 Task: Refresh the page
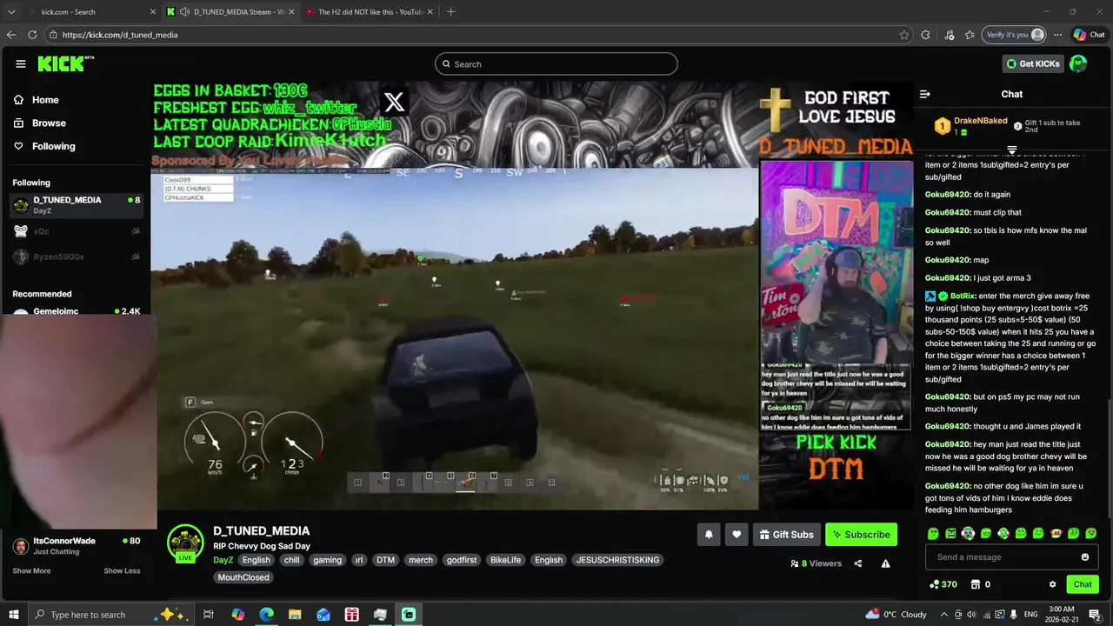(x=32, y=35)
